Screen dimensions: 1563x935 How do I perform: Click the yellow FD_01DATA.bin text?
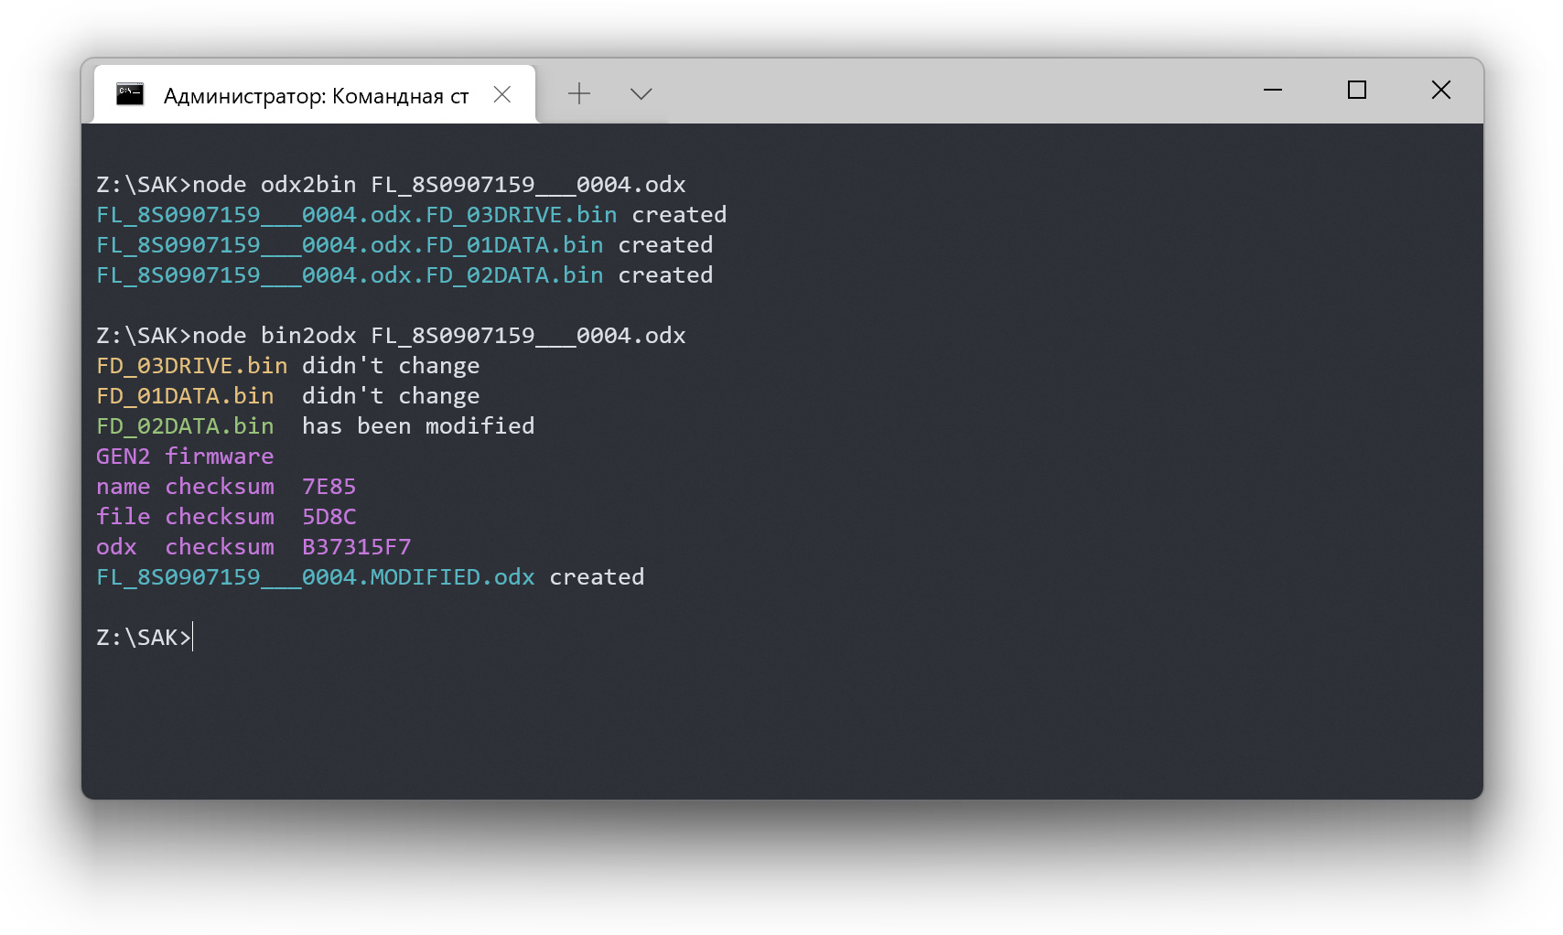tap(185, 396)
